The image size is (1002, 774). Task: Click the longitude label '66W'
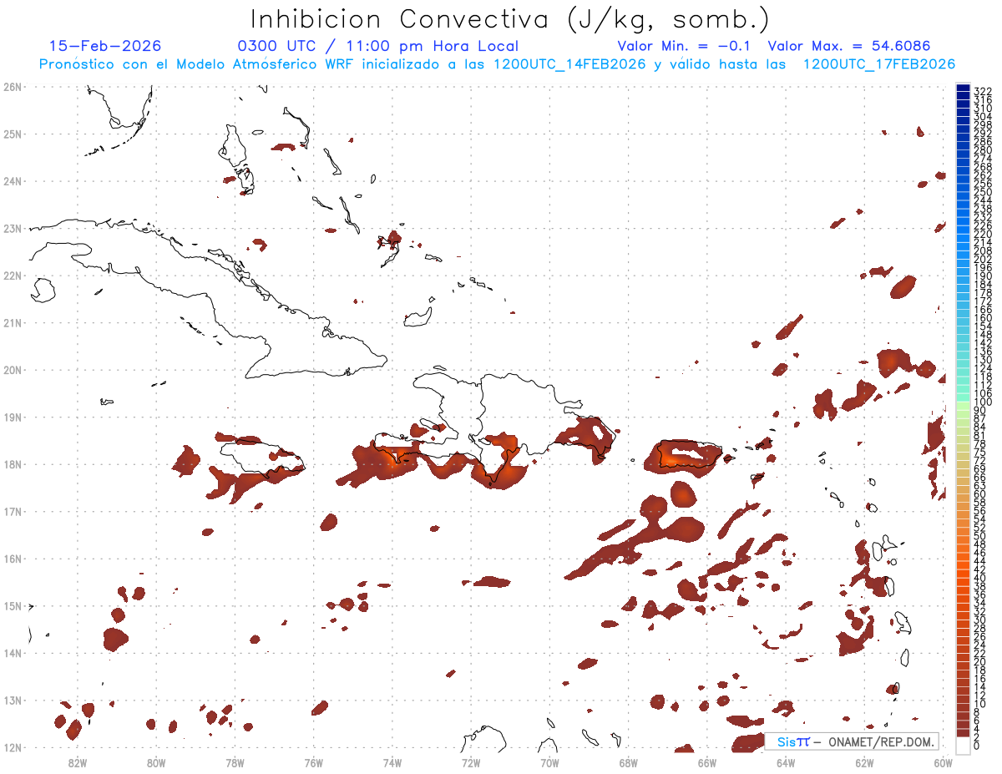pyautogui.click(x=707, y=762)
